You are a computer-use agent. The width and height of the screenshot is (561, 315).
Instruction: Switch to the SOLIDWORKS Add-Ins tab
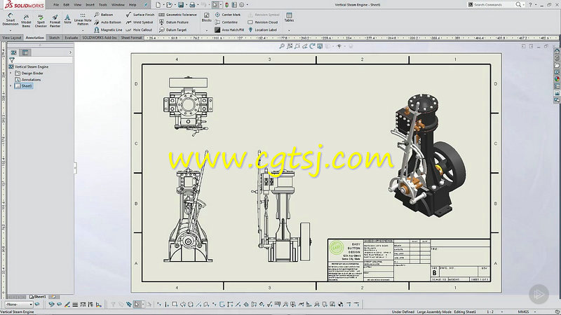pos(100,38)
